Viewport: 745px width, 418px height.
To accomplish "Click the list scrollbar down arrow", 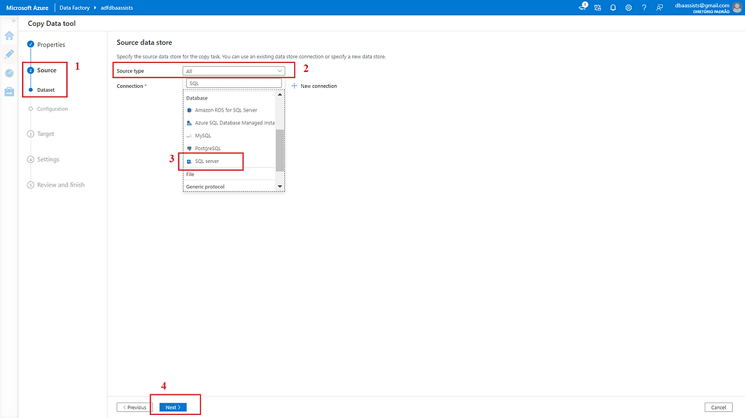I will [280, 187].
